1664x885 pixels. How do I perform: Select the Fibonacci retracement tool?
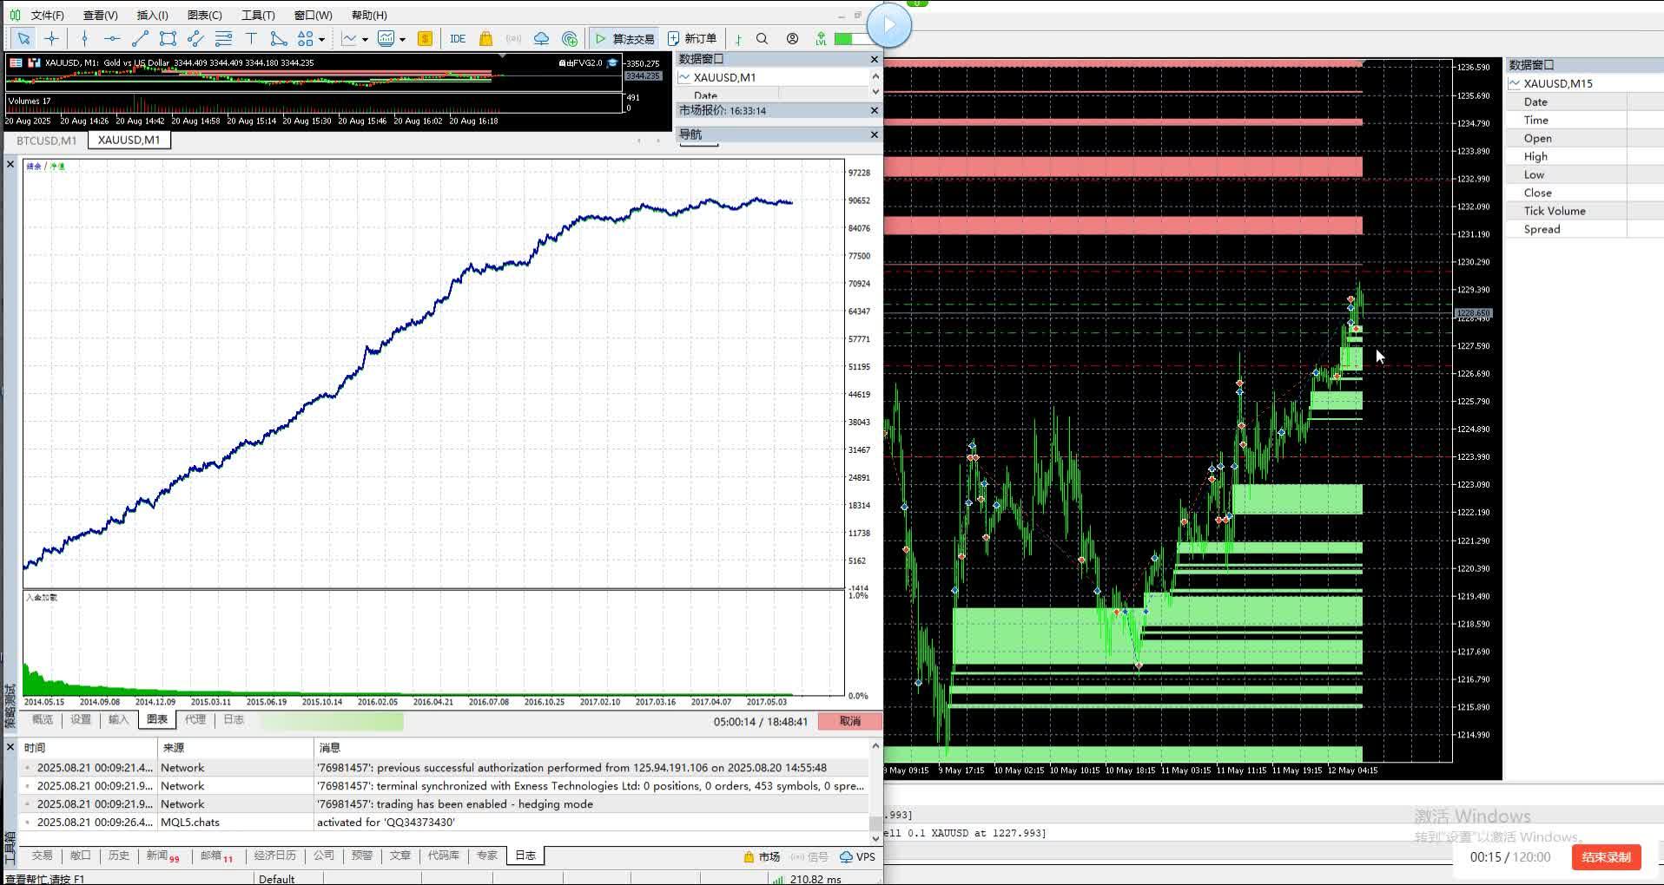223,38
